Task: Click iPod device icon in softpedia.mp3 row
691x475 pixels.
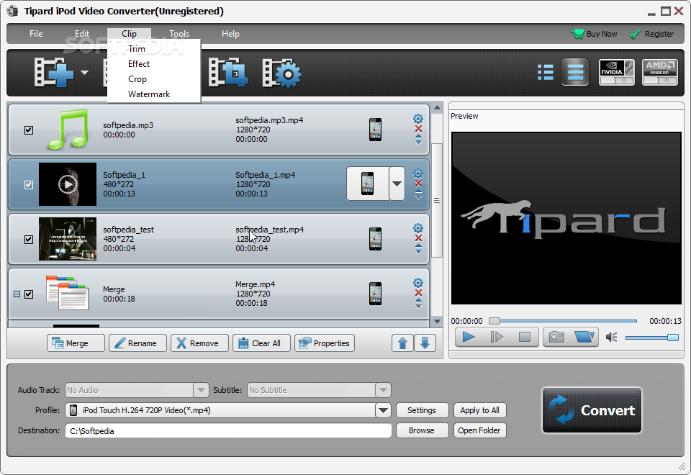Action: click(x=376, y=130)
